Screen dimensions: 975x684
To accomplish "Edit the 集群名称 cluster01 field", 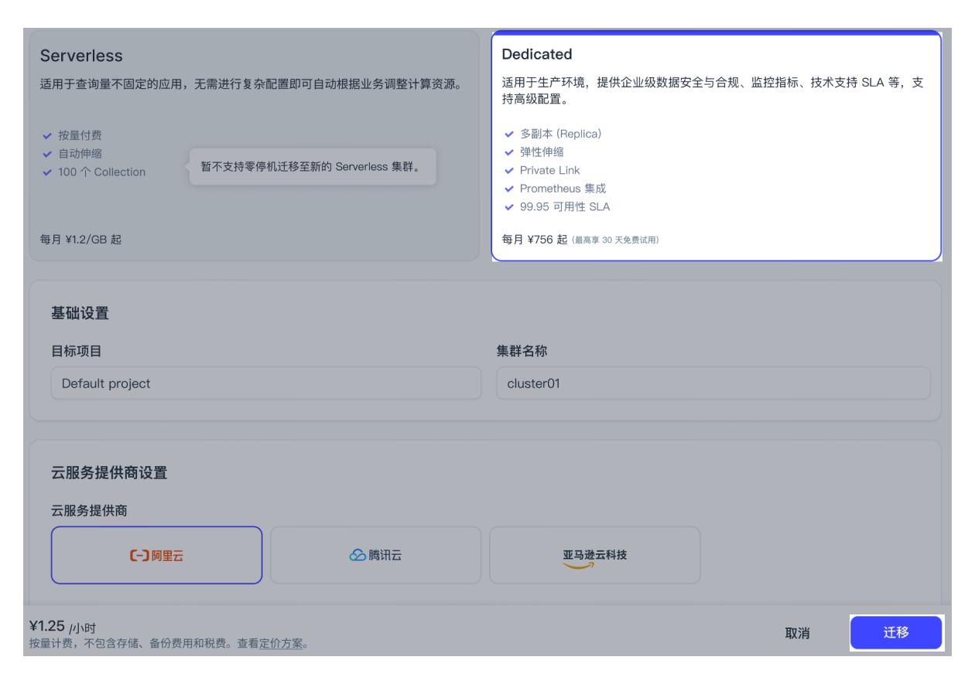I will click(x=713, y=383).
